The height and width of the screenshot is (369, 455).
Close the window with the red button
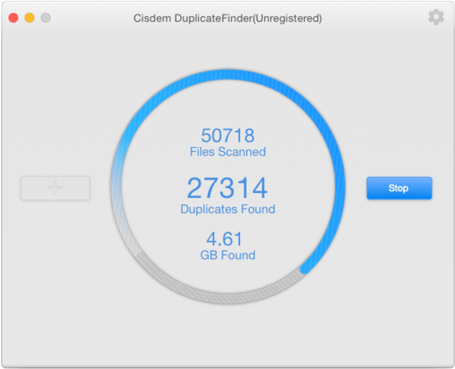(x=14, y=18)
